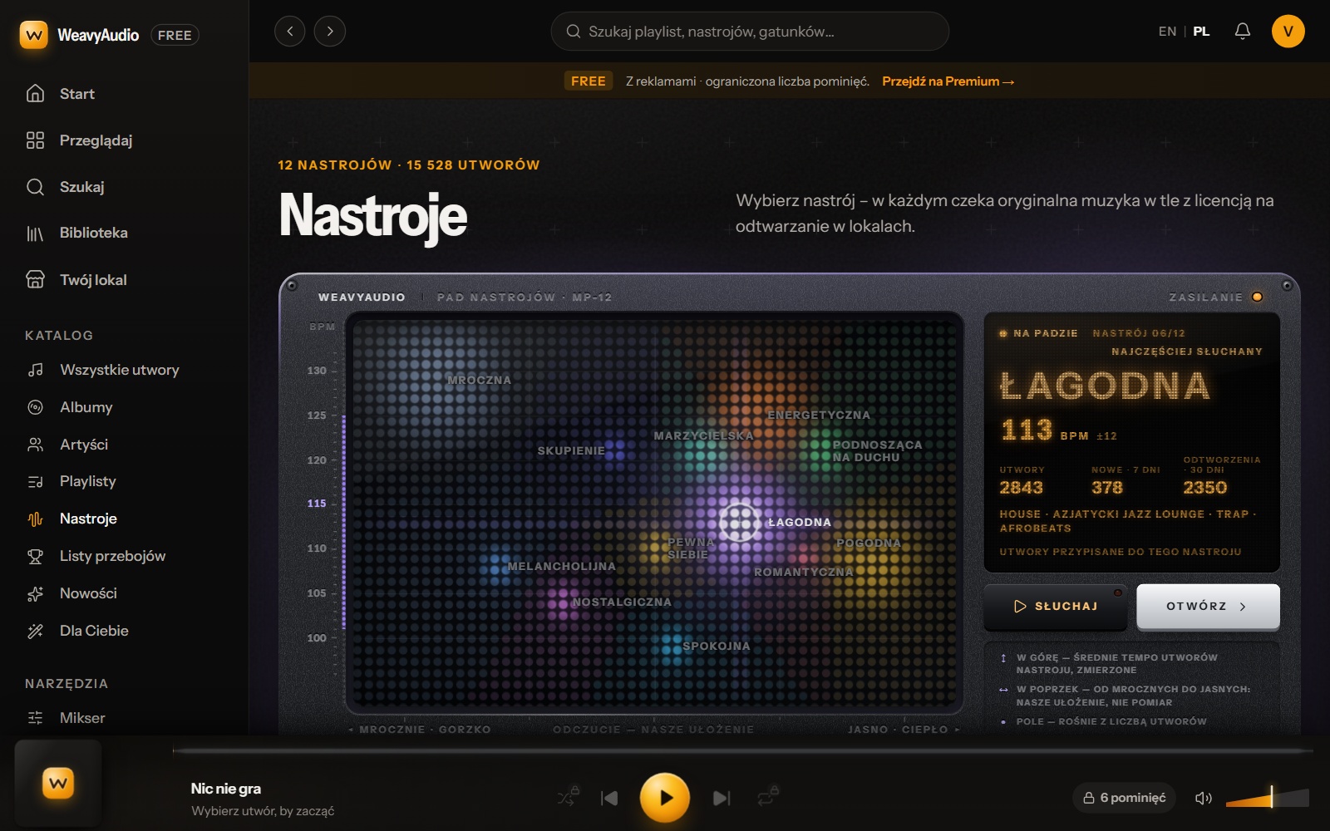Viewport: 1330px width, 831px height.
Task: Click the Przejdź na Premium link
Action: click(x=948, y=81)
